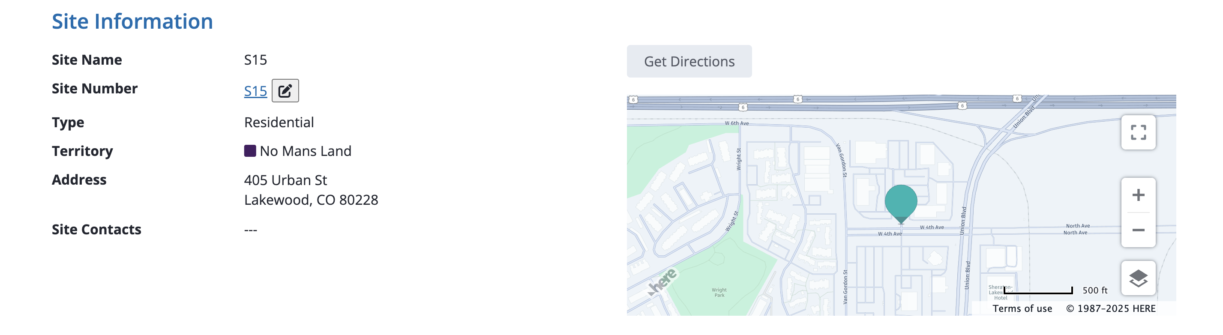Open the Terms of use link
The height and width of the screenshot is (335, 1223).
[x=1022, y=308]
